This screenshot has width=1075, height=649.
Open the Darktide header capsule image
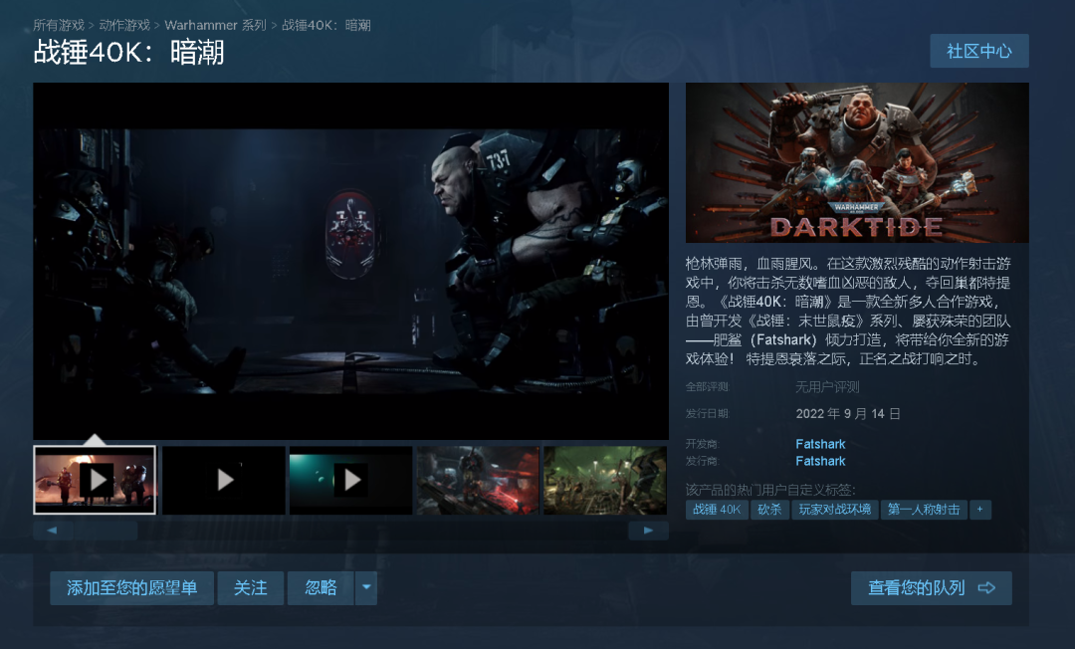coord(857,162)
